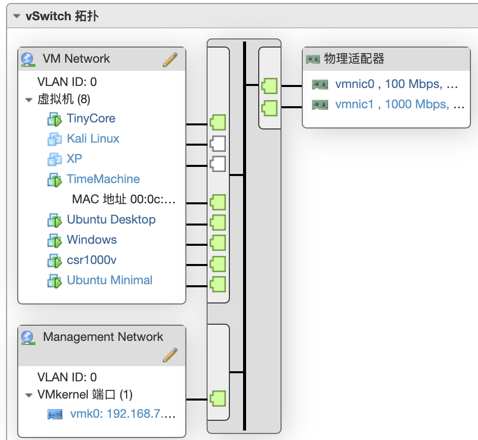Image resolution: width=478 pixels, height=440 pixels.
Task: Click the globe icon beside VM Network title
Action: [x=28, y=59]
